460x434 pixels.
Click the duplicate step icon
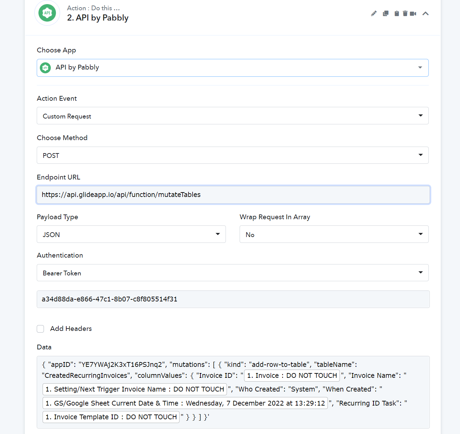(386, 13)
